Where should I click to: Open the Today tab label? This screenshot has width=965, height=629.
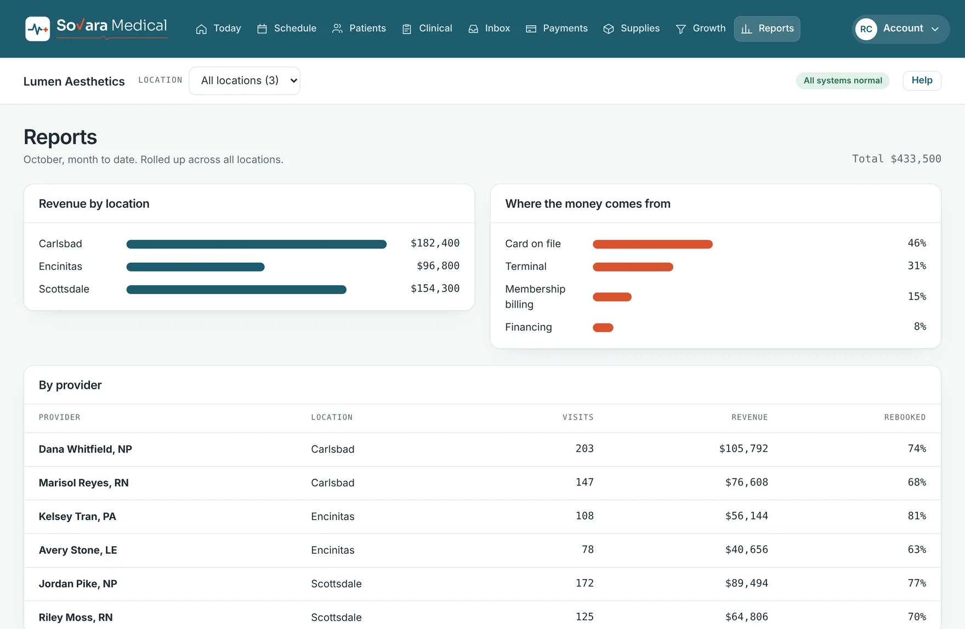228,29
